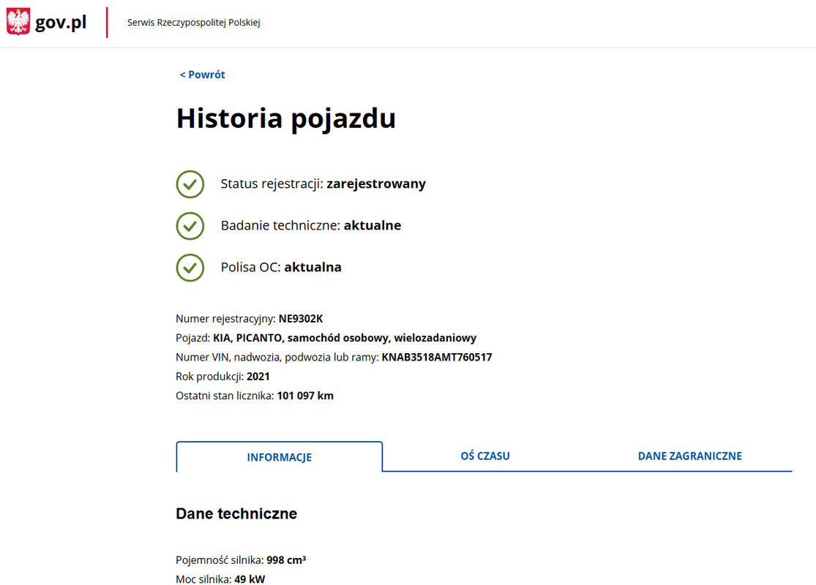Viewport: 816px width, 585px height.
Task: Click the odometer reading 101 097 km
Action: point(305,396)
